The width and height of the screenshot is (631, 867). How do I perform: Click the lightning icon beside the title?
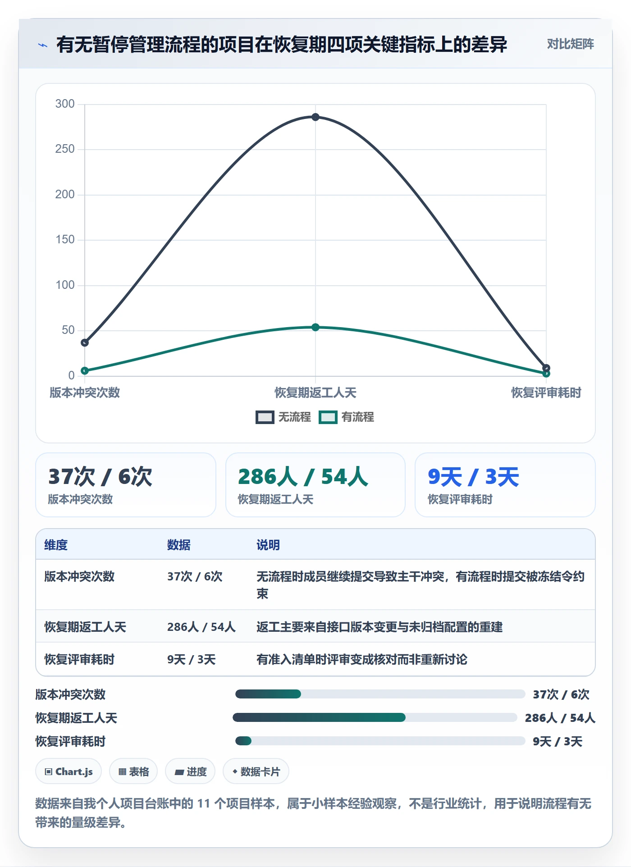tap(43, 45)
